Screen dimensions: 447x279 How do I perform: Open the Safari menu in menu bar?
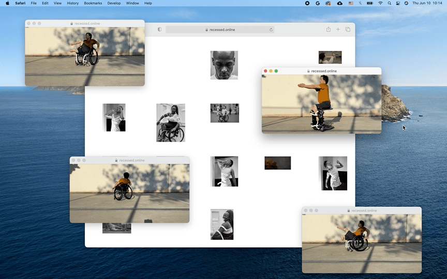tap(20, 3)
